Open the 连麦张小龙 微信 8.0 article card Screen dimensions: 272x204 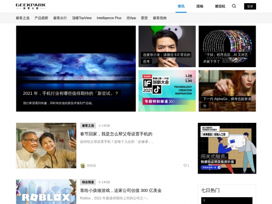(x=167, y=46)
